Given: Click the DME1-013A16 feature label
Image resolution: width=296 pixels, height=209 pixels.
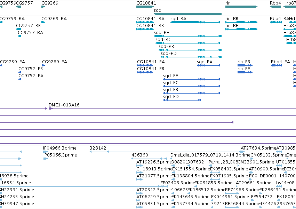Looking at the screenshot, I should pos(64,105).
